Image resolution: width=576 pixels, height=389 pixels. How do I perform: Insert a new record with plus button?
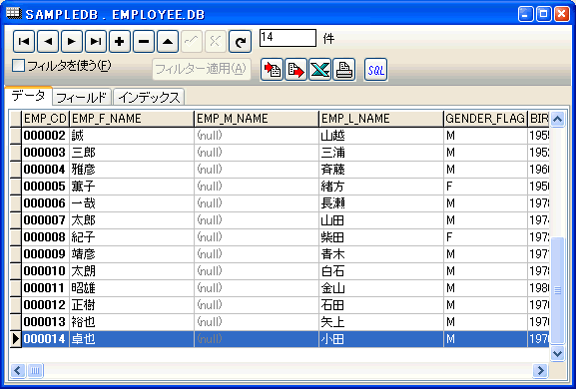pyautogui.click(x=120, y=42)
